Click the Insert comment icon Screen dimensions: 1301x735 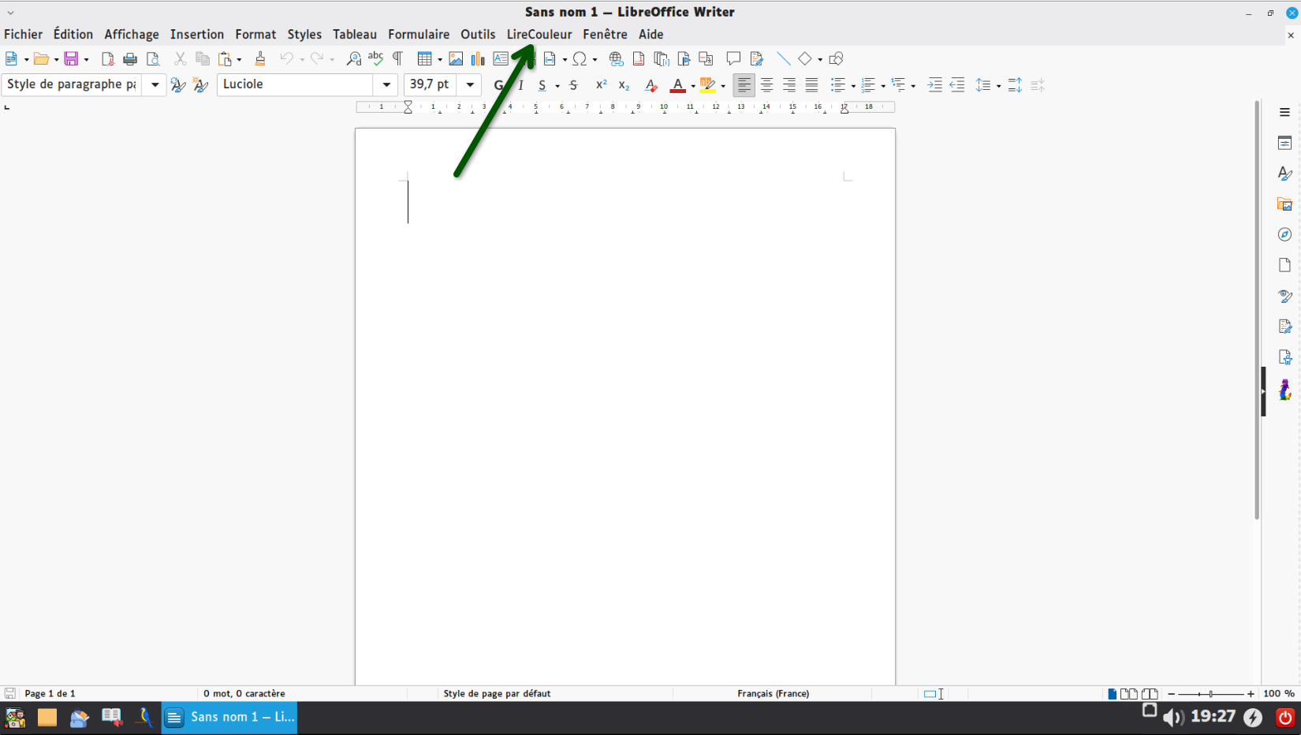click(733, 59)
